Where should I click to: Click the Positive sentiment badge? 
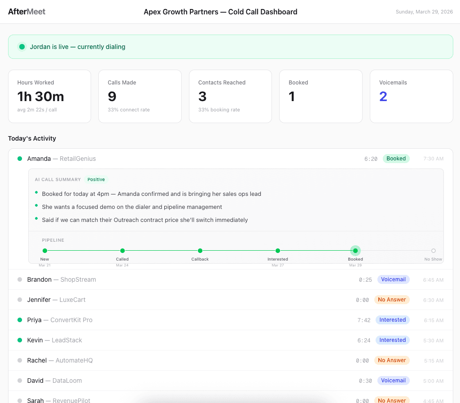[96, 179]
